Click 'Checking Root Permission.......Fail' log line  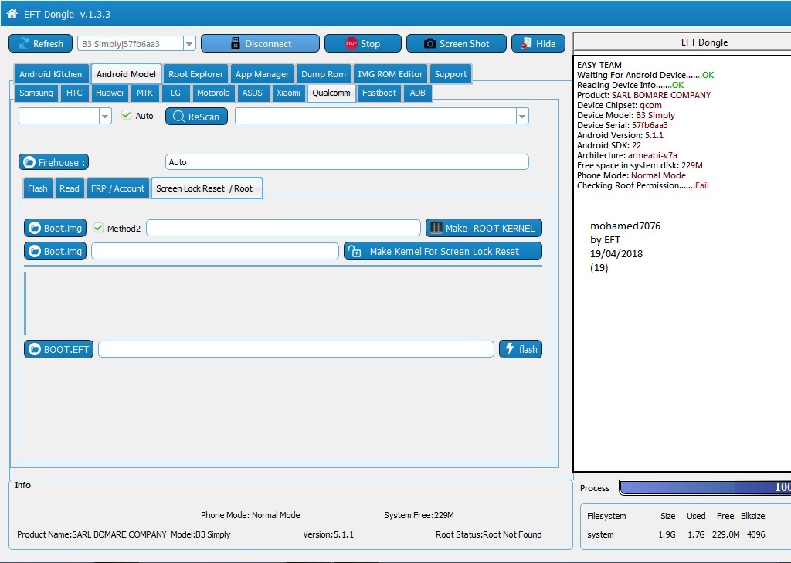tap(643, 185)
